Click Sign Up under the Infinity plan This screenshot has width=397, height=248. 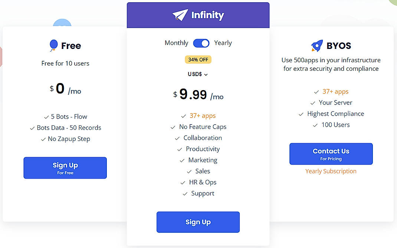click(x=198, y=222)
